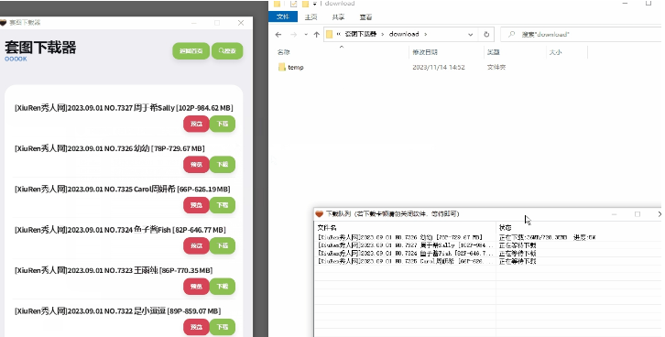Click the temp folder's date 2023/11/14 14:52
The height and width of the screenshot is (337, 665).
439,68
